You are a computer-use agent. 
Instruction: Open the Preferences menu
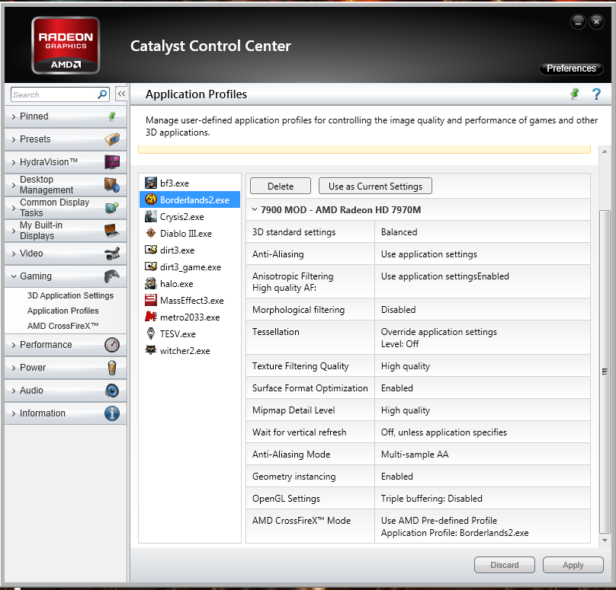click(571, 69)
